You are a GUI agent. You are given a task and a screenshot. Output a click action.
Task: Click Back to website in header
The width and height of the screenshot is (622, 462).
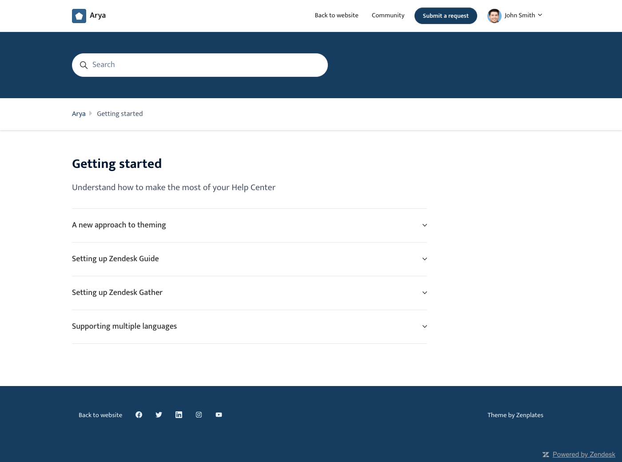click(x=336, y=16)
